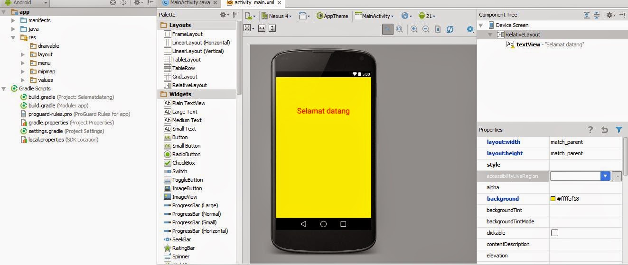628x265 pixels.
Task: Open the Android project view dropdown
Action: (x=26, y=3)
